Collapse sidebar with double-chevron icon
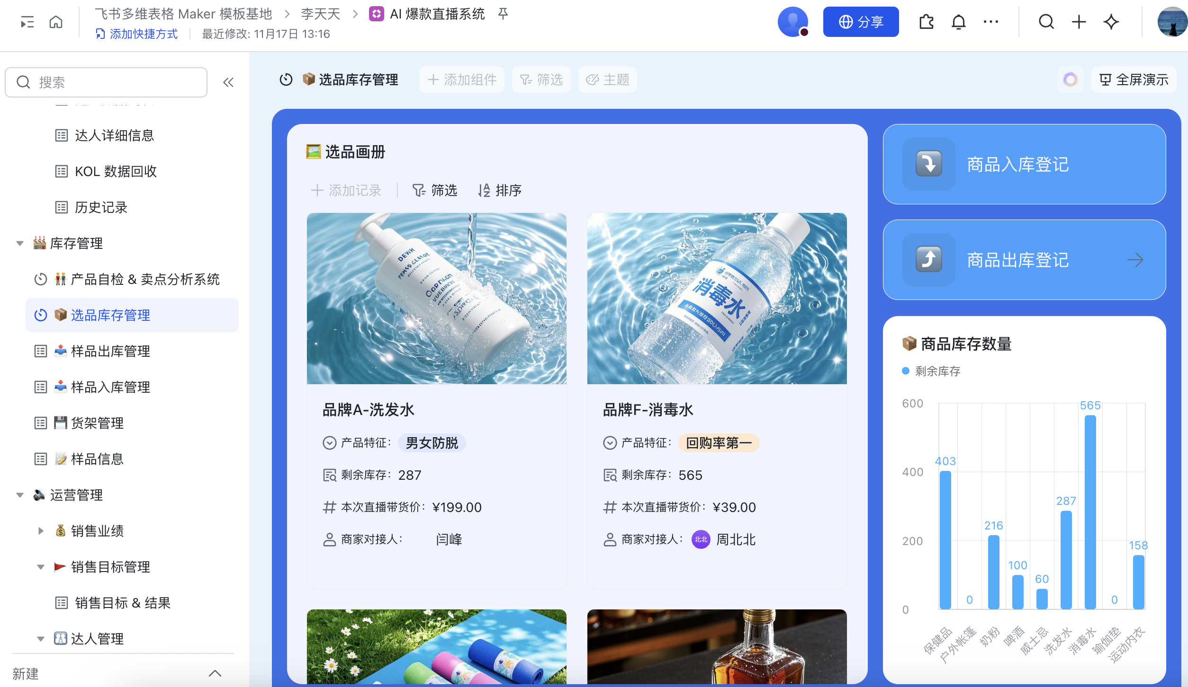 [x=228, y=82]
